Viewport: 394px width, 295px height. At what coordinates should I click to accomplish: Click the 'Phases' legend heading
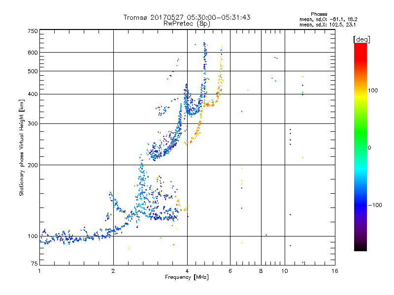click(x=319, y=14)
